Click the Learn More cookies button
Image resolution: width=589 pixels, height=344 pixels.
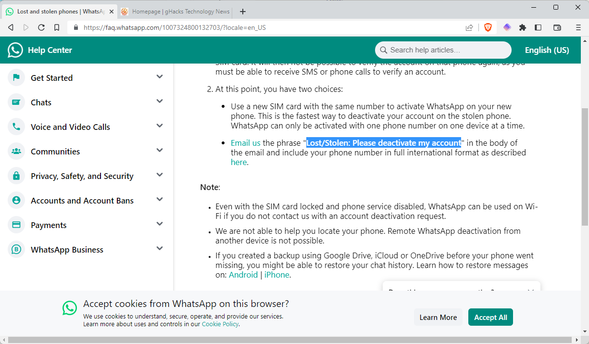click(438, 318)
